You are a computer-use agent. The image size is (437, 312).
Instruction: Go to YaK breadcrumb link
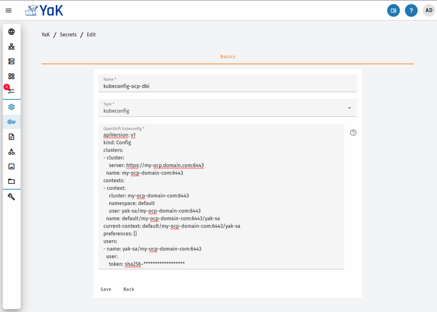tap(46, 35)
